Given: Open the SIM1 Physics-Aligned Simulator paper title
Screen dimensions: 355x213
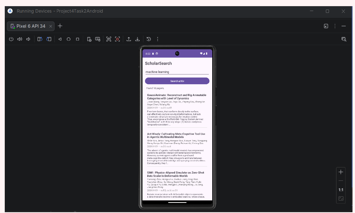Looking at the screenshot, I should 176,174.
